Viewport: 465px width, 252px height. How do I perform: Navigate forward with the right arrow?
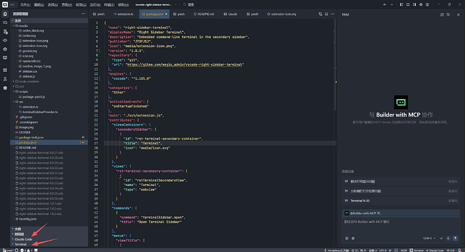(391, 5)
